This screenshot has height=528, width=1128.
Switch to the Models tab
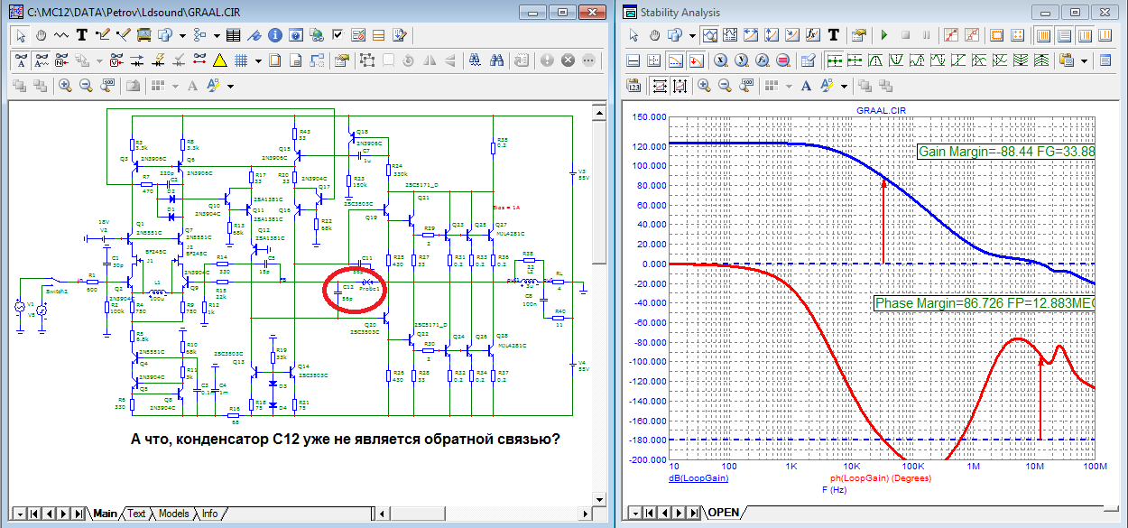(173, 514)
